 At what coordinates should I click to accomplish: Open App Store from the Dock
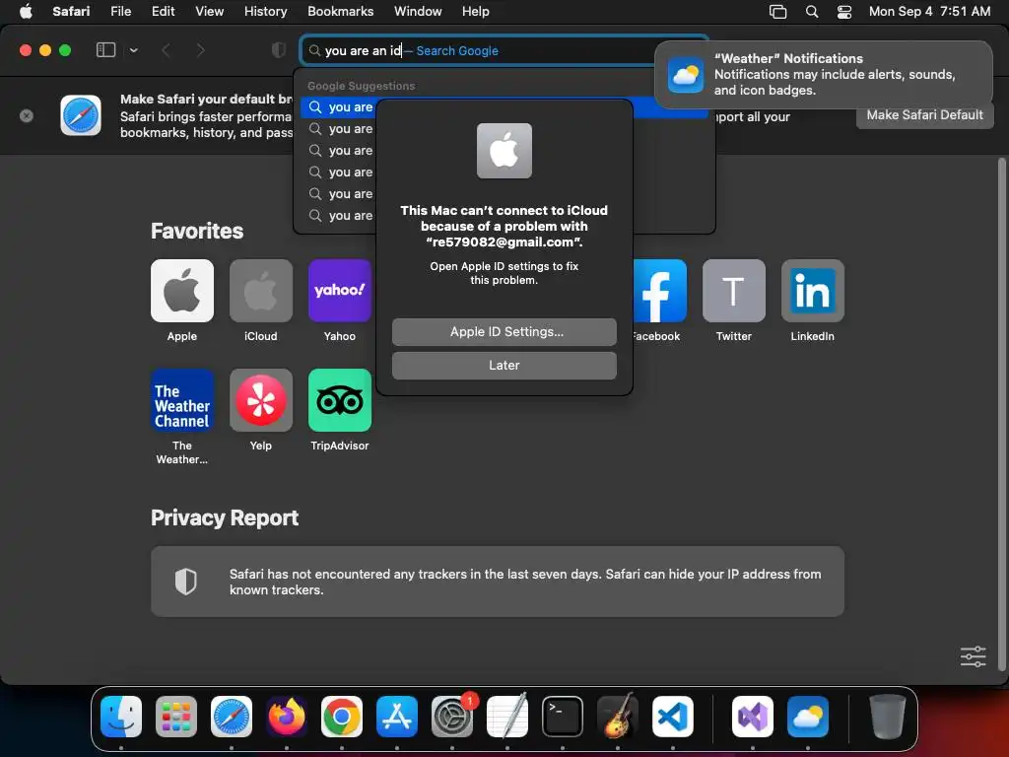397,717
